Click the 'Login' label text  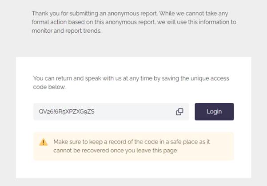[x=214, y=112]
